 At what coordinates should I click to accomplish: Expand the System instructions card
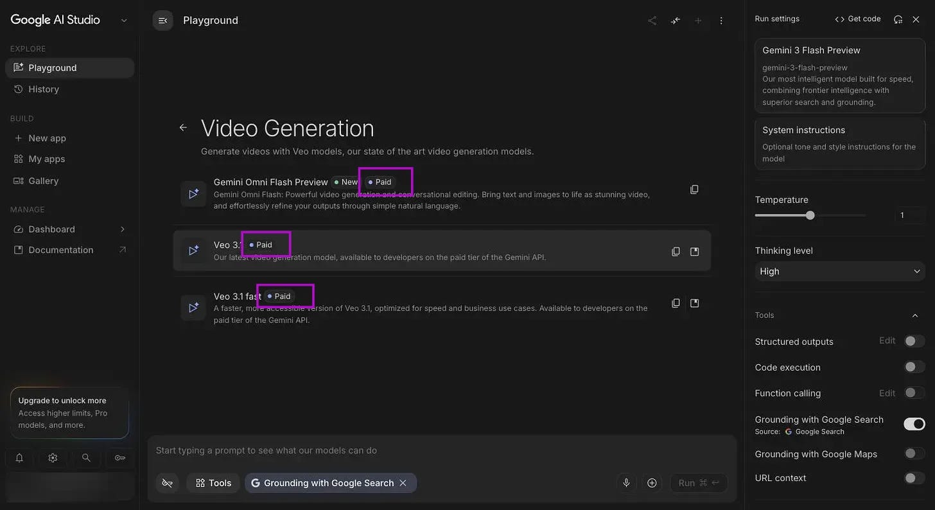point(840,144)
